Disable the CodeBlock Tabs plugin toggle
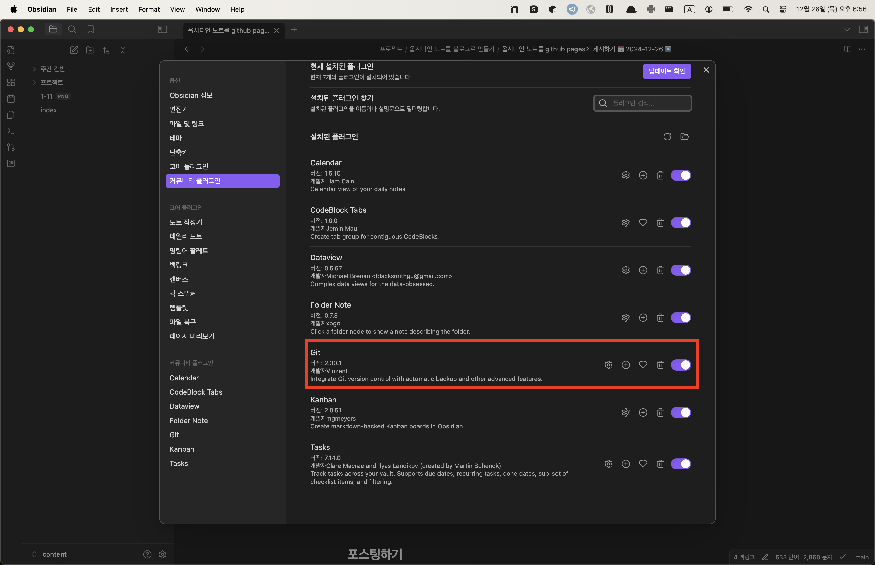The width and height of the screenshot is (875, 565). [x=681, y=223]
